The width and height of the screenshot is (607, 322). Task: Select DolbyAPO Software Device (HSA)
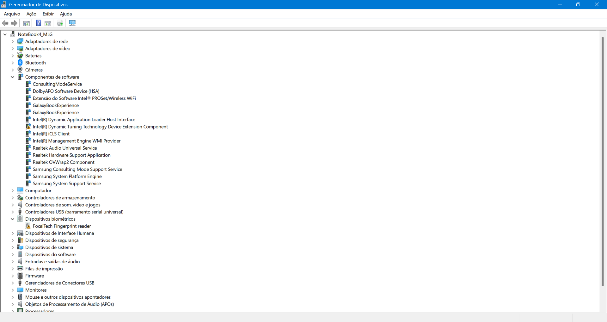(x=66, y=91)
